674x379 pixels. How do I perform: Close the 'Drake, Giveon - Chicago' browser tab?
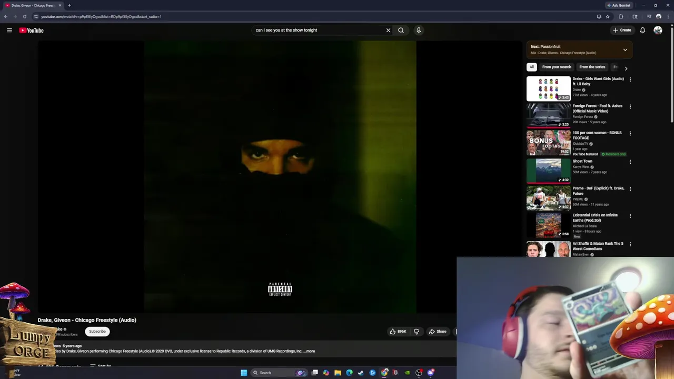pyautogui.click(x=60, y=5)
